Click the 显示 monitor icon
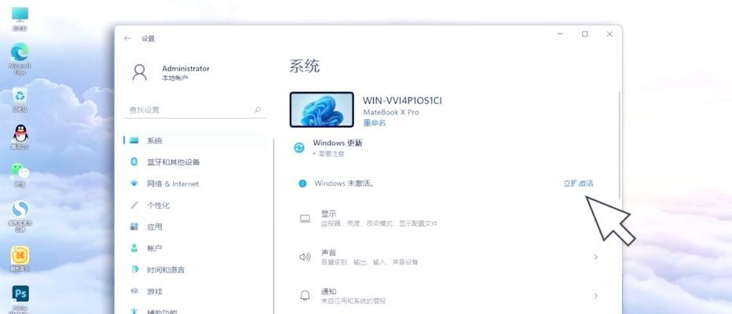The width and height of the screenshot is (732, 314). pyautogui.click(x=305, y=218)
